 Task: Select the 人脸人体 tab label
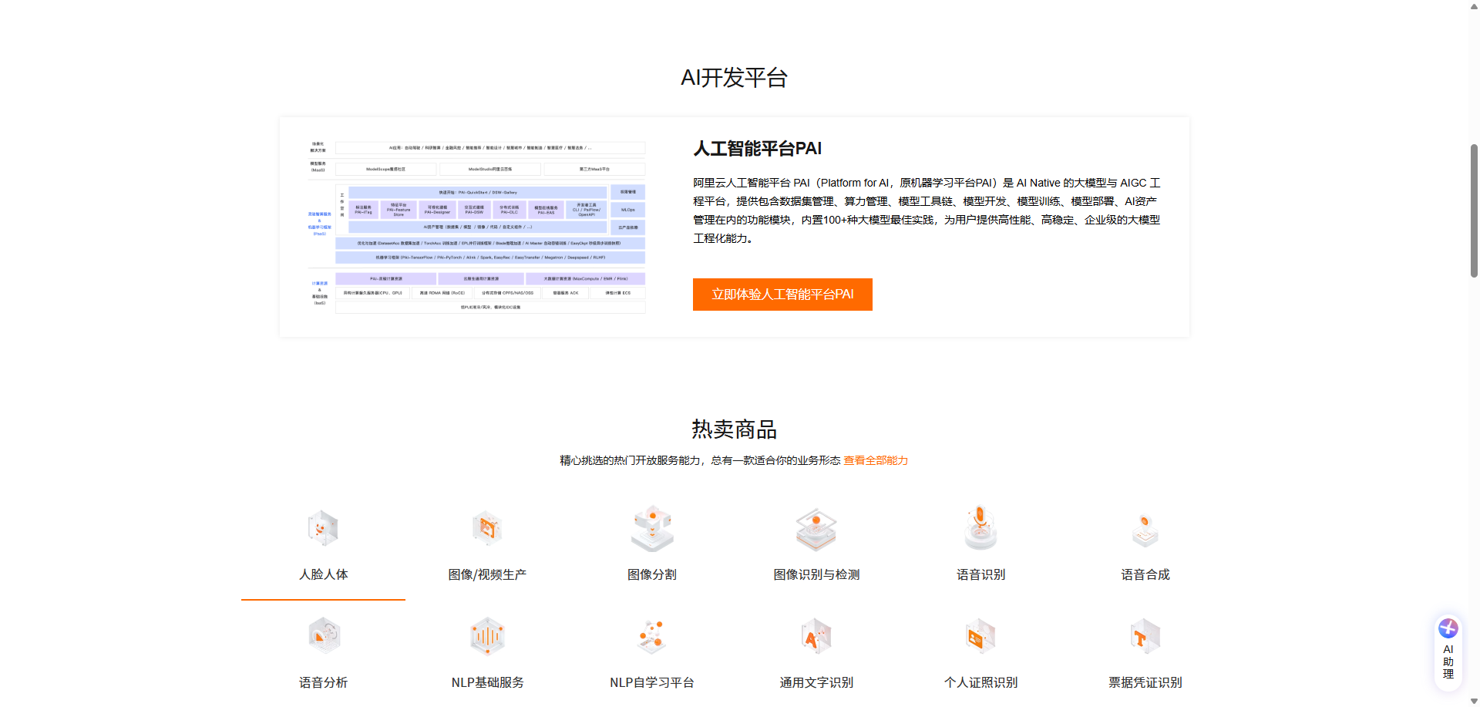tap(324, 574)
